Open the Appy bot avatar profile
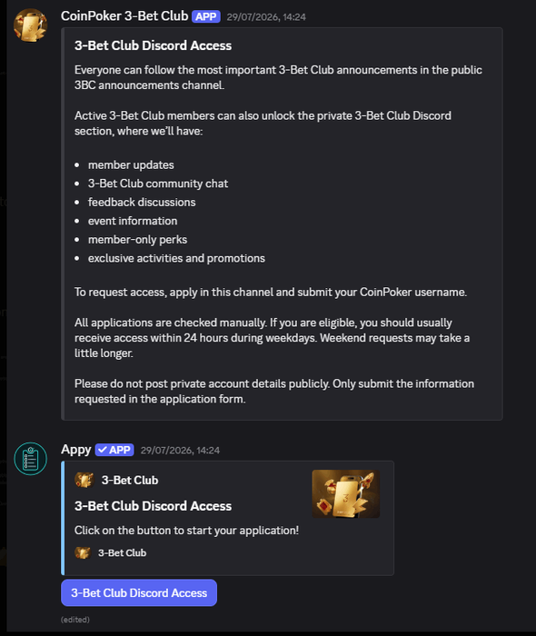Screen dimensions: 536x636 coord(30,458)
